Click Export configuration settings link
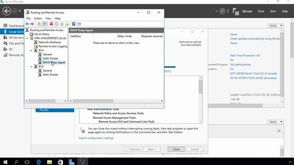294x165 pixels. coord(96,138)
